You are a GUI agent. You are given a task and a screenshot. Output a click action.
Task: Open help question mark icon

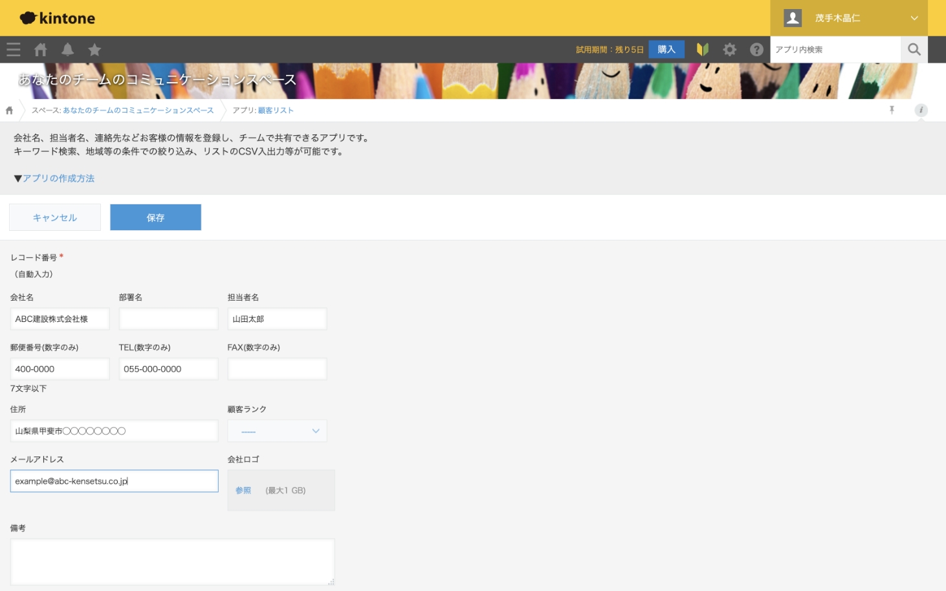pyautogui.click(x=756, y=50)
